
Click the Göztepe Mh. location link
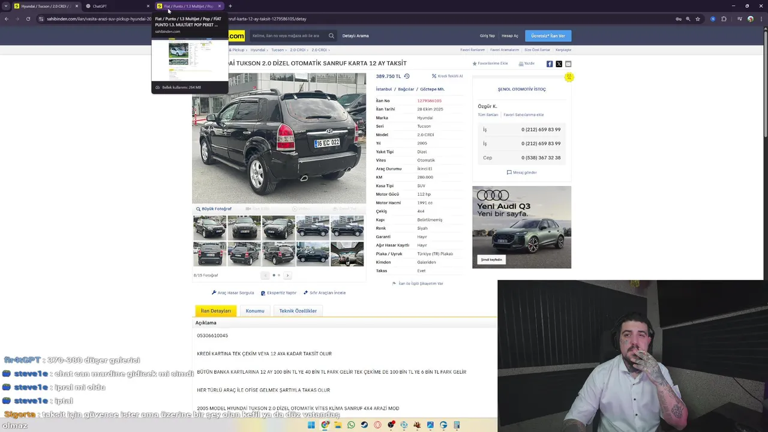pos(432,89)
